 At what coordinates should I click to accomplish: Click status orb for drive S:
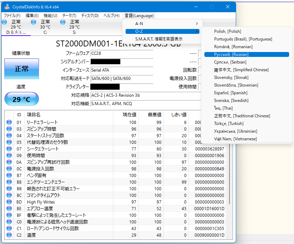[63, 22]
